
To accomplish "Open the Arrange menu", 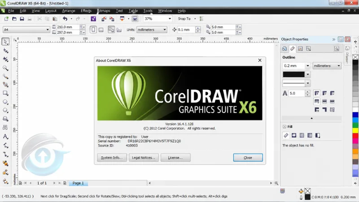I will [69, 11].
